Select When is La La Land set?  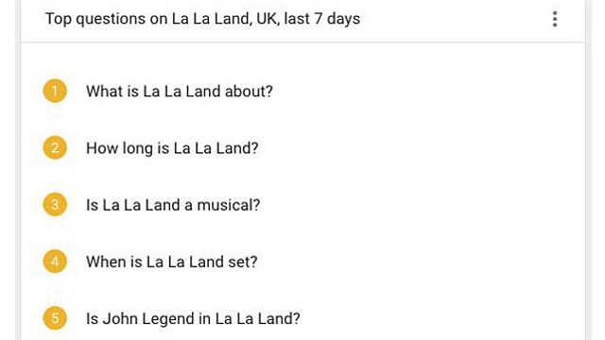(x=172, y=262)
